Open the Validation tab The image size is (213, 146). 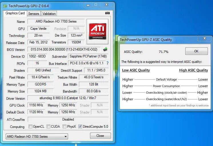(49, 14)
